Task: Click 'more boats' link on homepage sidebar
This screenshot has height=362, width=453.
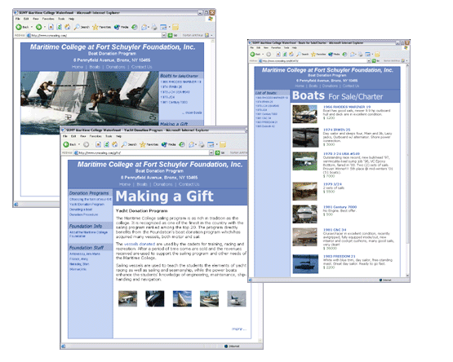Action: [192, 113]
